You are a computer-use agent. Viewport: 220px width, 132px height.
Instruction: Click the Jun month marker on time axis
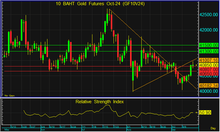[x=43, y=130]
